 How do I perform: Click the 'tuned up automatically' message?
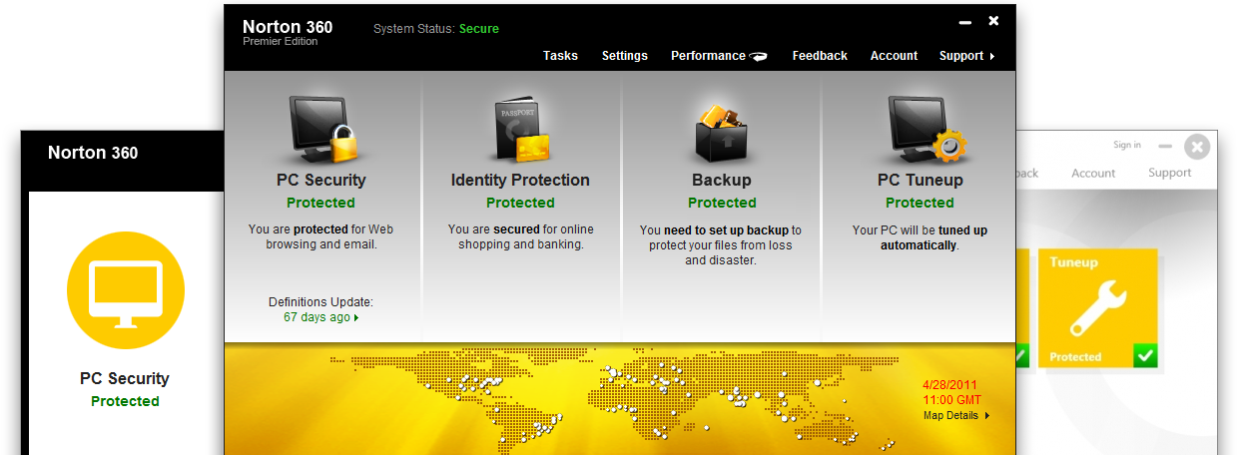[x=920, y=237]
